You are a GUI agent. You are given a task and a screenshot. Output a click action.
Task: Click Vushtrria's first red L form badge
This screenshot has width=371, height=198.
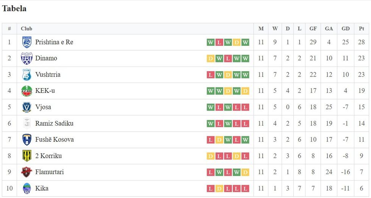pos(210,75)
